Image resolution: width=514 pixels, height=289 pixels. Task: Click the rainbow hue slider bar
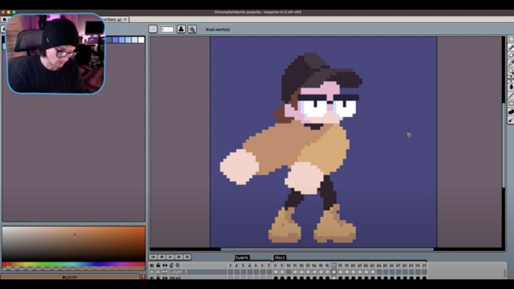tap(73, 265)
